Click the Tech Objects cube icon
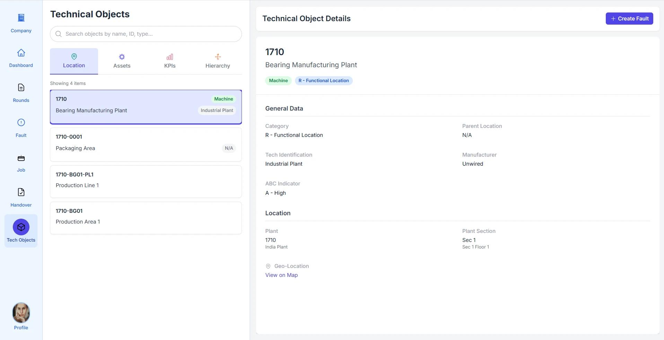Screen dimensions: 664x340 [x=21, y=227]
